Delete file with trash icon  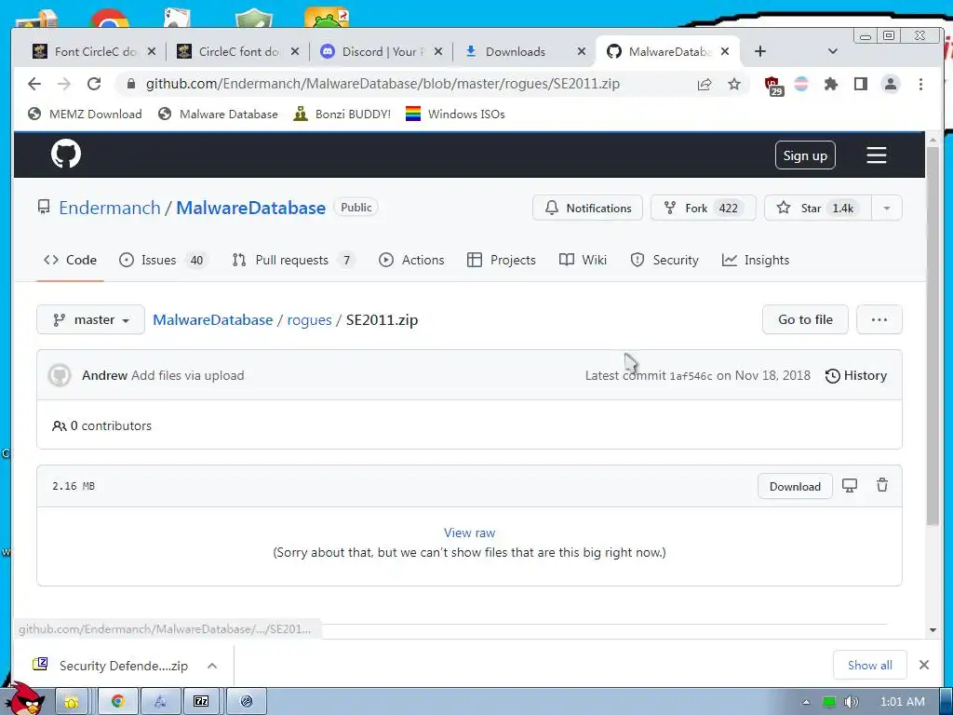tap(882, 485)
